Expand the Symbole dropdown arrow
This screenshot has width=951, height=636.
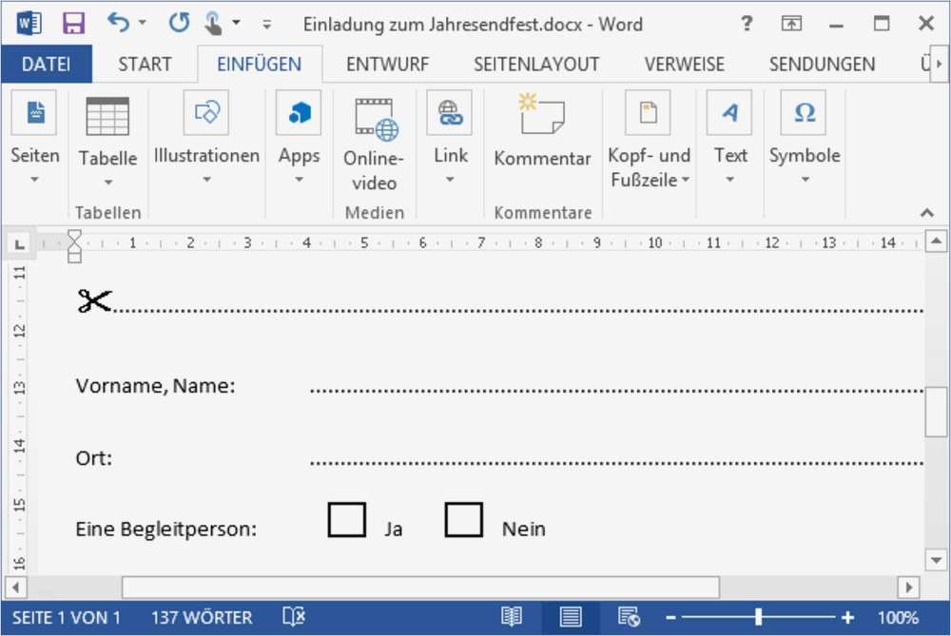[x=805, y=180]
